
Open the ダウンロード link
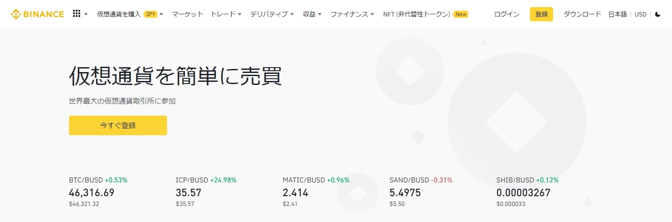[x=582, y=14]
